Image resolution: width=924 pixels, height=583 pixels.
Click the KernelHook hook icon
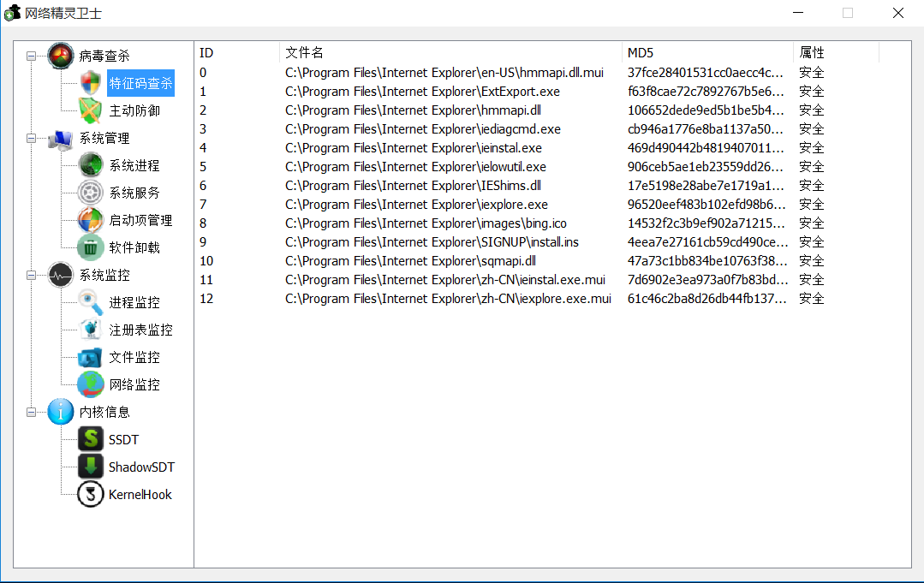tap(90, 494)
